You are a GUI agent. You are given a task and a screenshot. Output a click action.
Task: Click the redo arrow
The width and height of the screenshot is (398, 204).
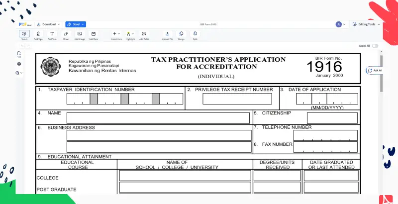tap(28, 46)
